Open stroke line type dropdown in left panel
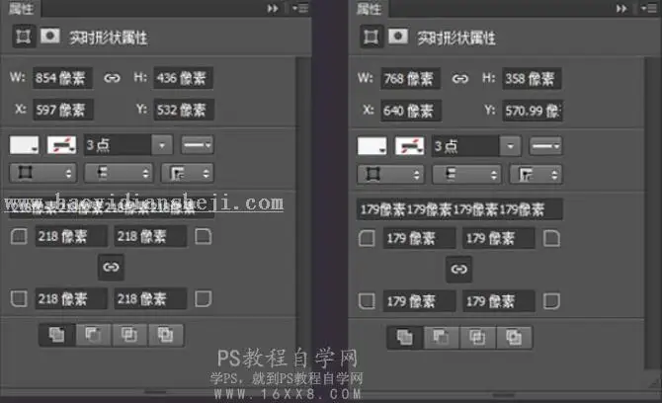Viewport: 662px width, 403px height. pyautogui.click(x=198, y=145)
